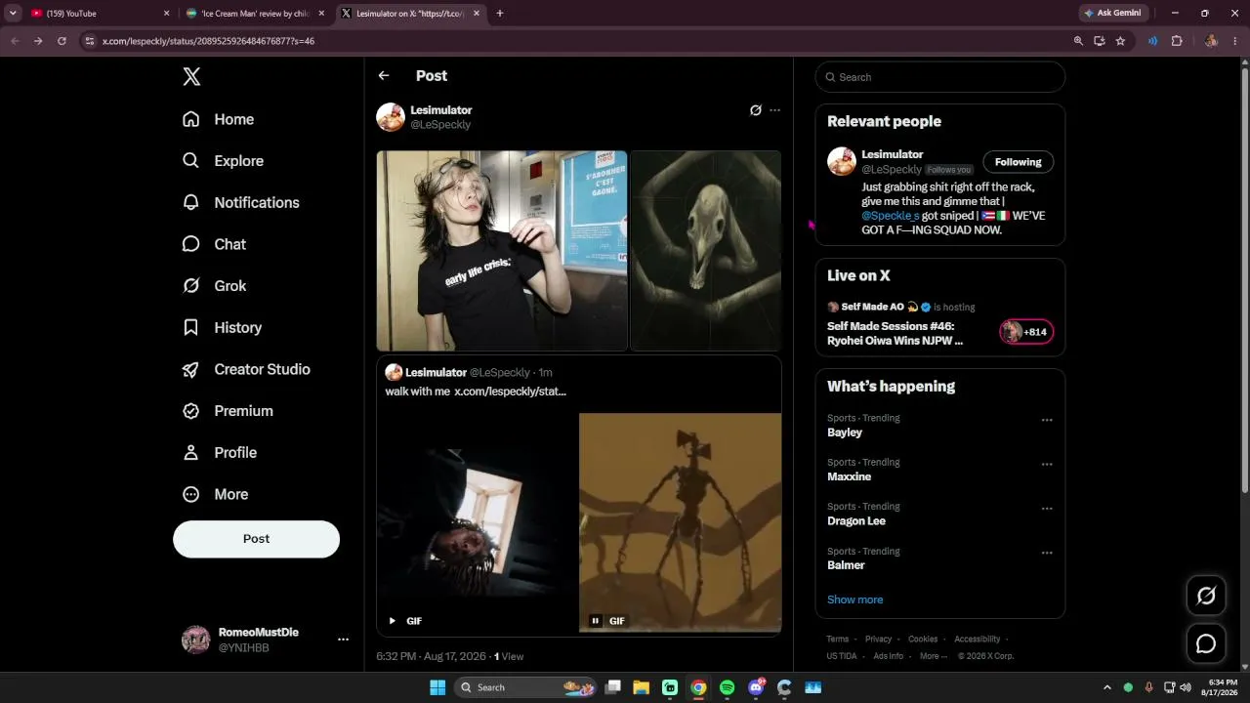Open Notifications in the sidebar
The width and height of the screenshot is (1250, 703).
pos(240,203)
